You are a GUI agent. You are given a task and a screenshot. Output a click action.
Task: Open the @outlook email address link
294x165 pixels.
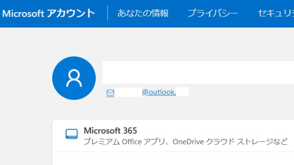[159, 92]
